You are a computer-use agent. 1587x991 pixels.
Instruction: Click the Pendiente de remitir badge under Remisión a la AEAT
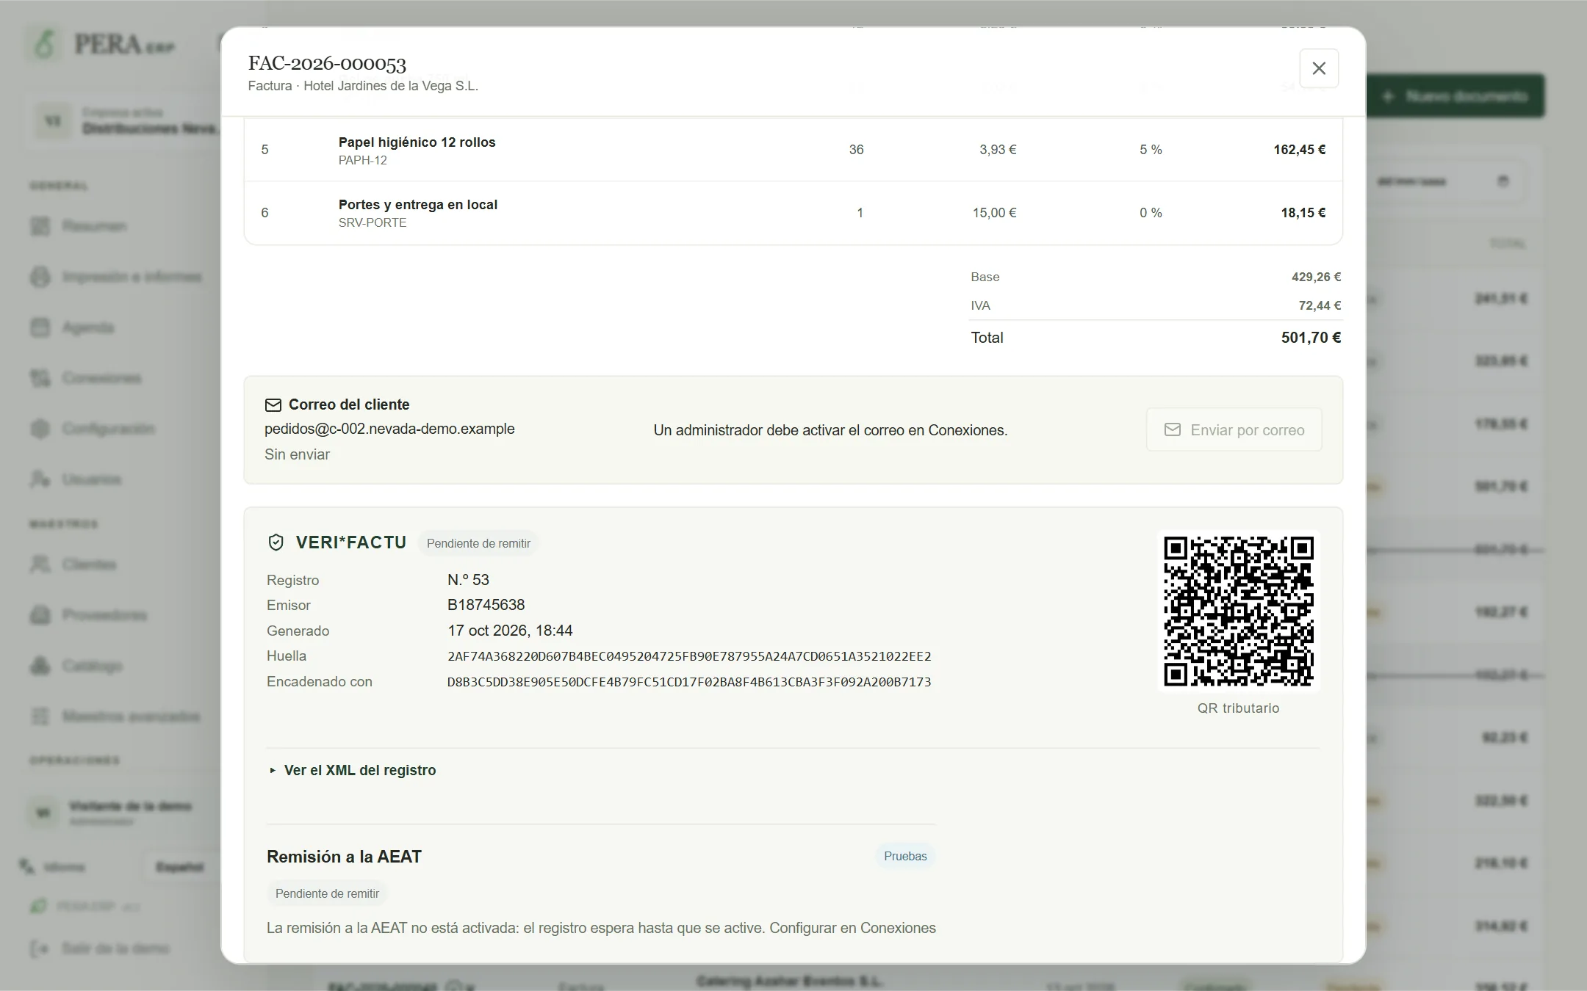click(327, 893)
